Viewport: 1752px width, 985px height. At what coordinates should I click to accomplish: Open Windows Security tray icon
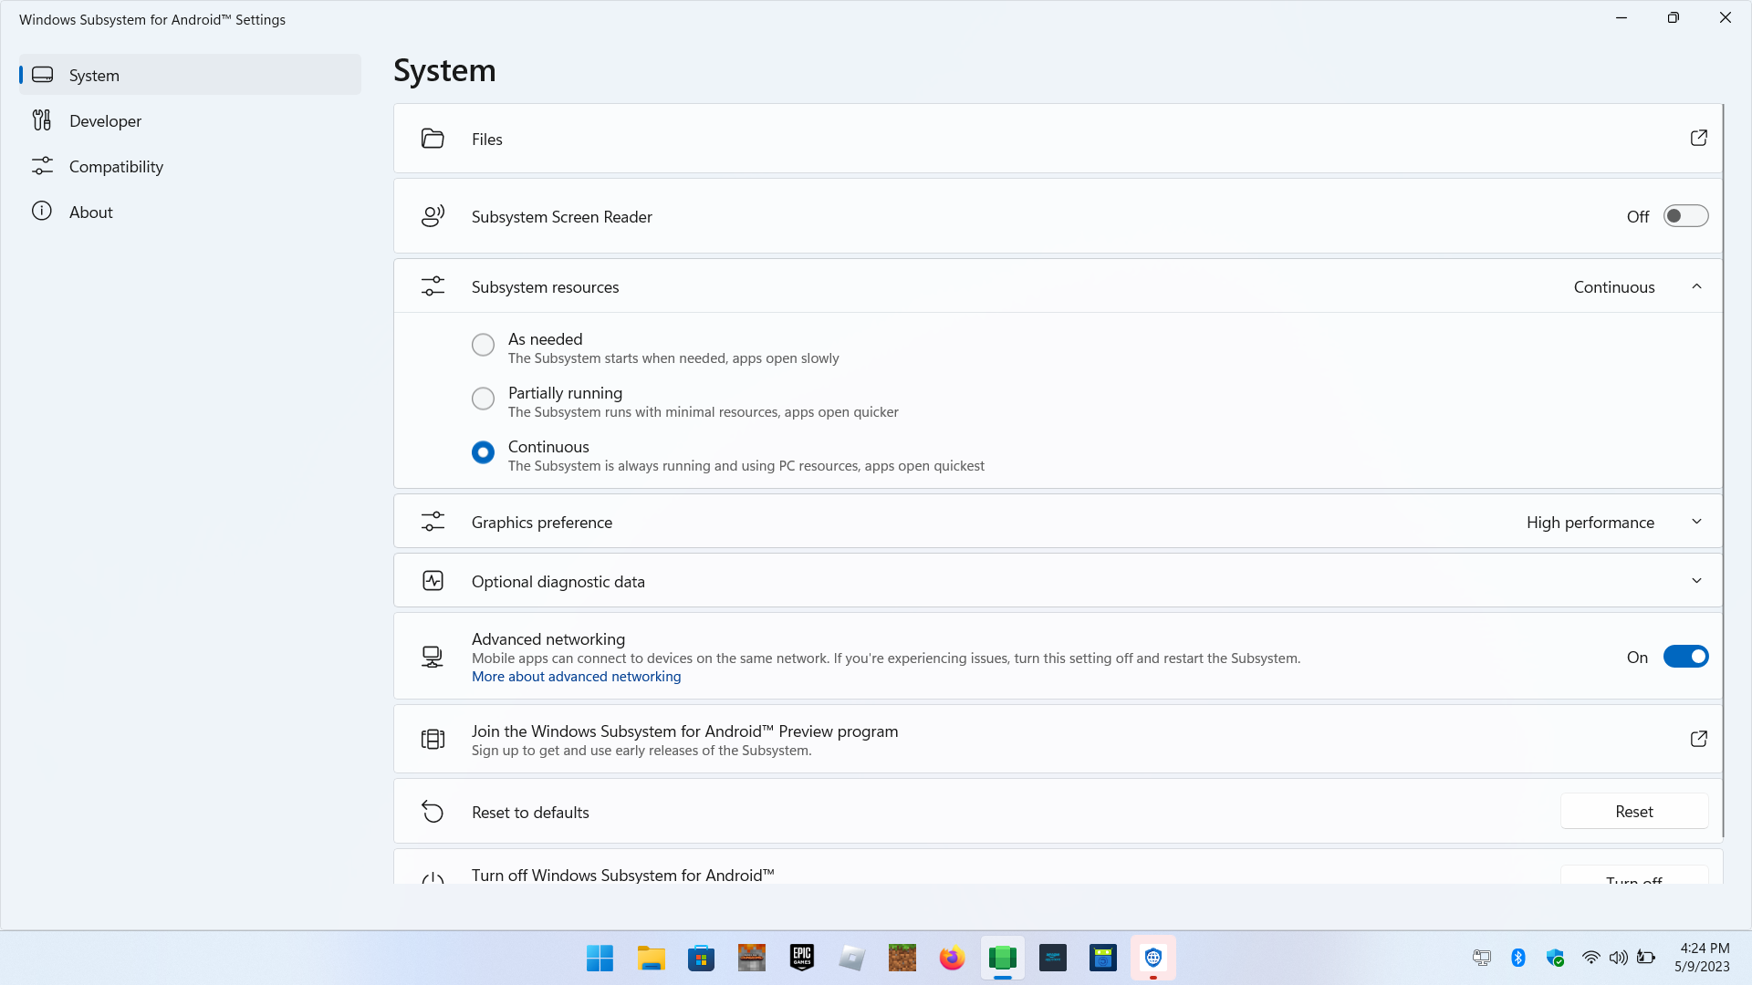pyautogui.click(x=1555, y=958)
